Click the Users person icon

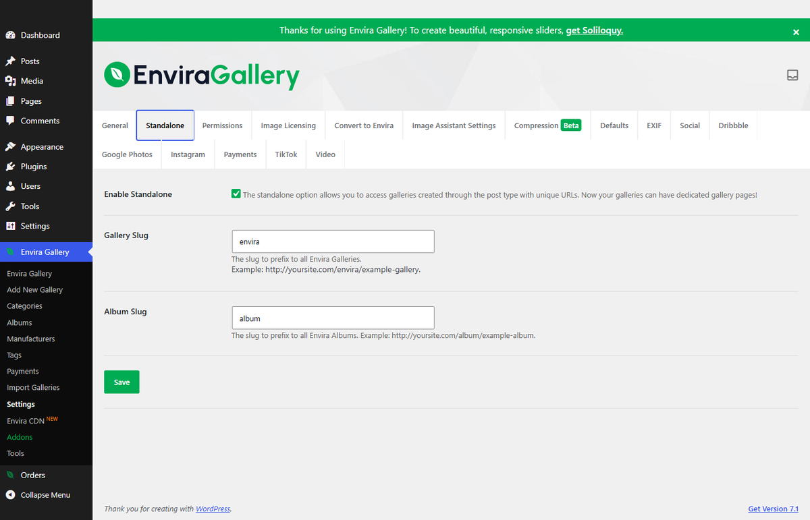click(x=10, y=186)
